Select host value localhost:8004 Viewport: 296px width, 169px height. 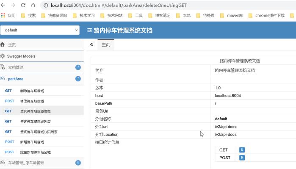click(228, 96)
